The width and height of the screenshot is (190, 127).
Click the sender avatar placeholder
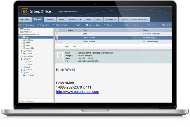click(60, 56)
